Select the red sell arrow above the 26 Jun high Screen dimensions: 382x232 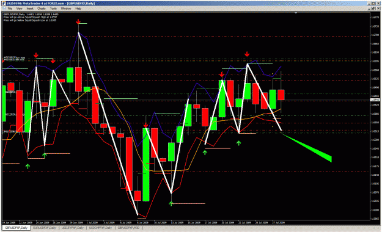[x=53, y=61]
